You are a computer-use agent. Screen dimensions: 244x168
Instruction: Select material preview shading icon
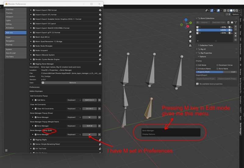point(234,11)
